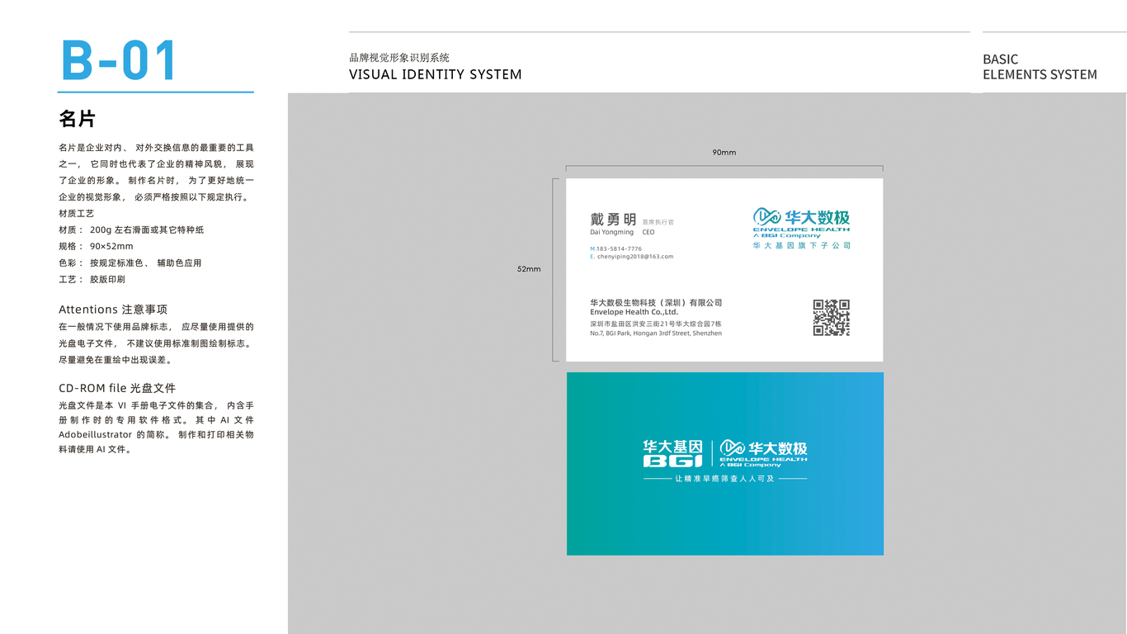Select the 90mm width dimension label
The image size is (1127, 634).
point(724,153)
